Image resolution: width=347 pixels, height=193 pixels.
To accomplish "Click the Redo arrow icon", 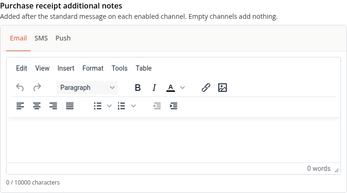I will point(37,88).
